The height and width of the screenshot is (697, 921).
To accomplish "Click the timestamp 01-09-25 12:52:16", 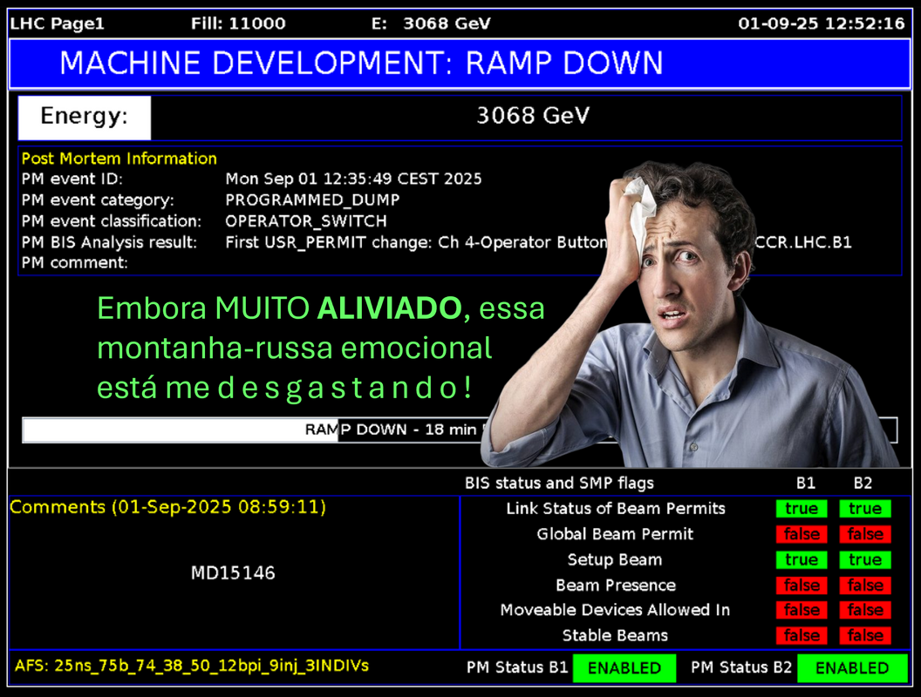I will pos(822,24).
